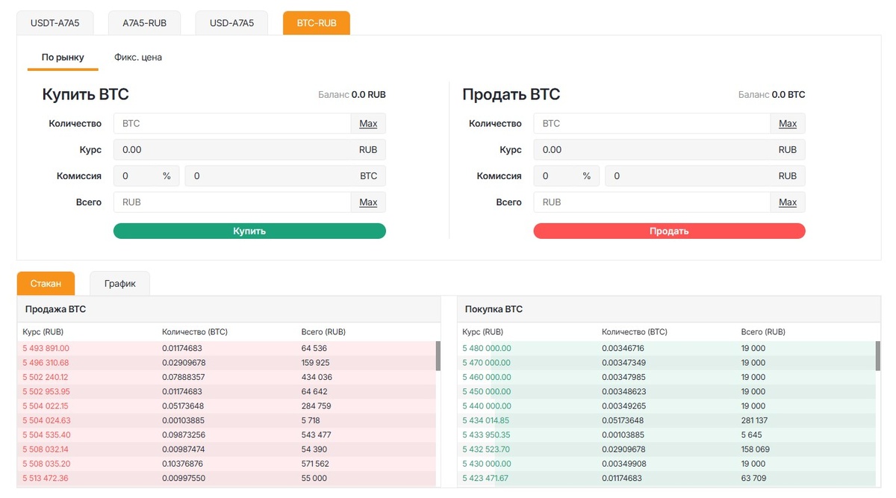The height and width of the screenshot is (498, 896).
Task: Select buy order at 5 470 000.00
Action: pos(666,363)
